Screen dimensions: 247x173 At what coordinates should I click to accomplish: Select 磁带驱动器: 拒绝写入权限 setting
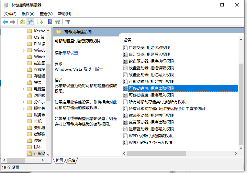tap(149, 129)
